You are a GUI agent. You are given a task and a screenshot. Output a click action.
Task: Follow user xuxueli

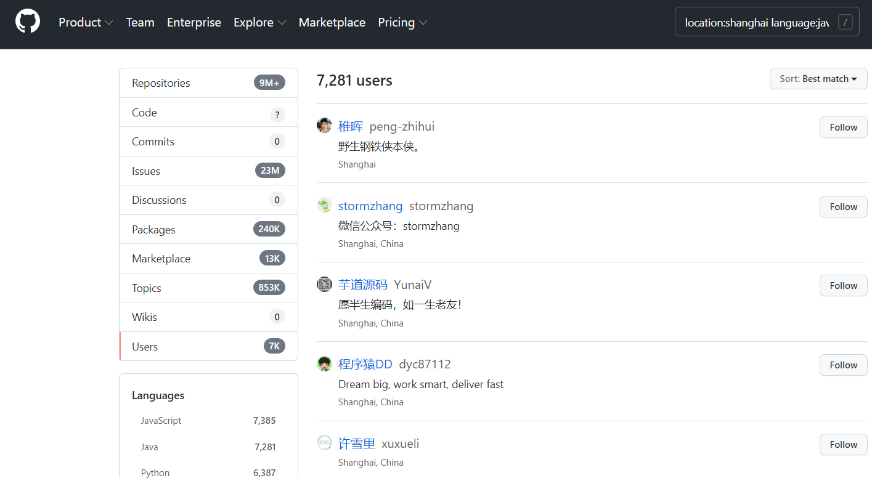tap(843, 445)
